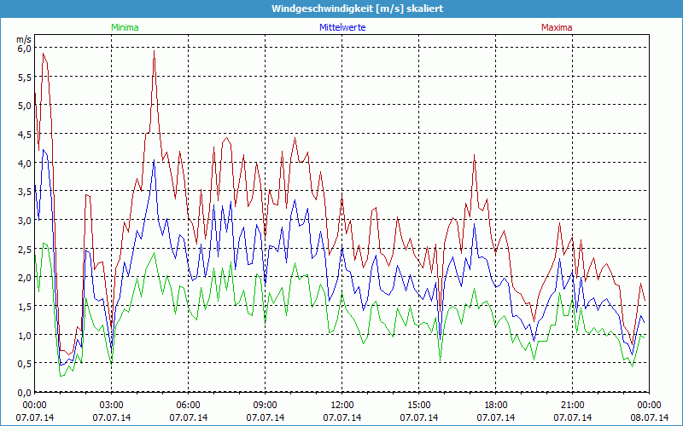683x426 pixels.
Task: Click the 06:00 time axis label
Action: 188,406
